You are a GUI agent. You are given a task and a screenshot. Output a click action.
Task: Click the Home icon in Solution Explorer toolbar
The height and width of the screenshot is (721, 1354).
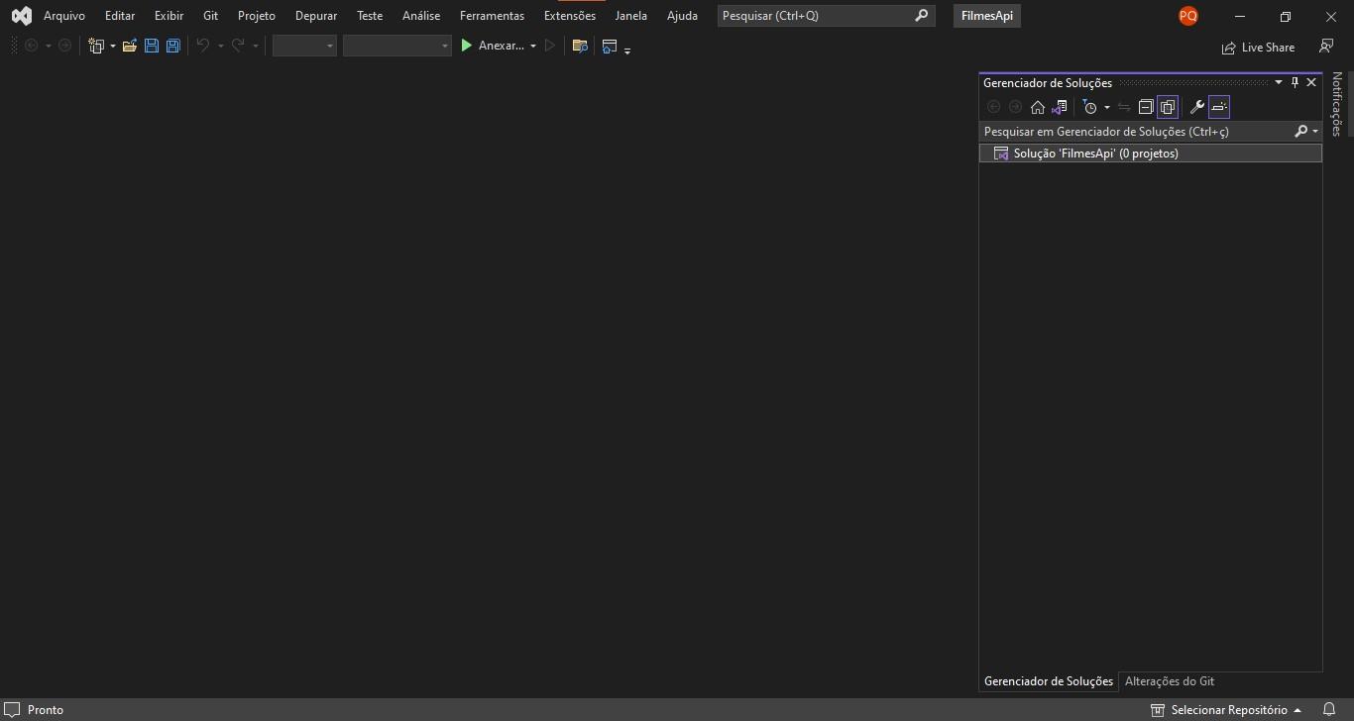point(1038,107)
